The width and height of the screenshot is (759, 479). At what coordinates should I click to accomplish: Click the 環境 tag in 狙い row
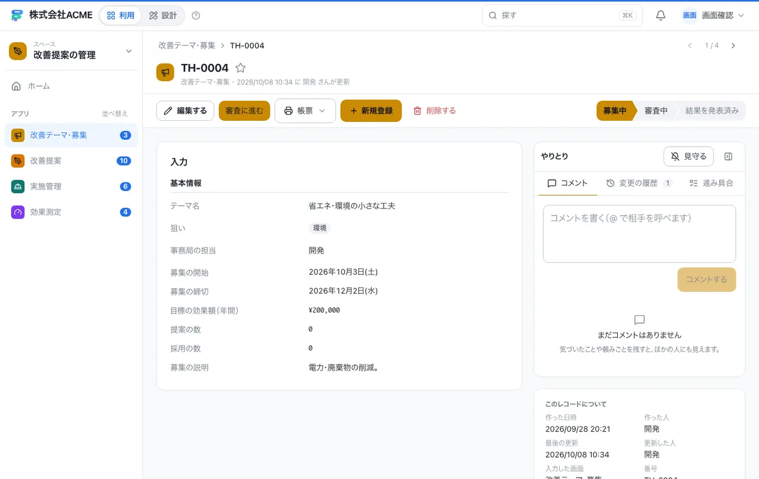[320, 228]
